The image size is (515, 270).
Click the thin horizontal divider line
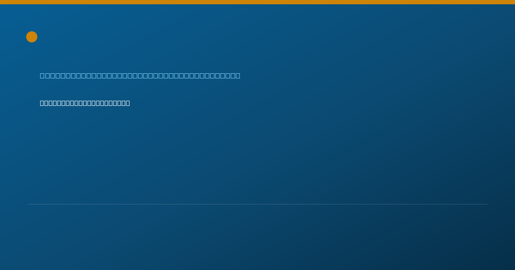click(257, 204)
